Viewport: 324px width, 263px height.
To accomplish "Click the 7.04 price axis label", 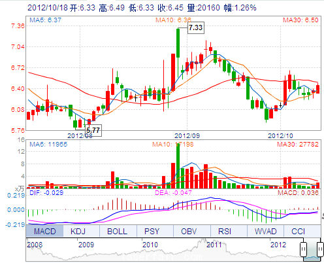I will click(x=18, y=46).
